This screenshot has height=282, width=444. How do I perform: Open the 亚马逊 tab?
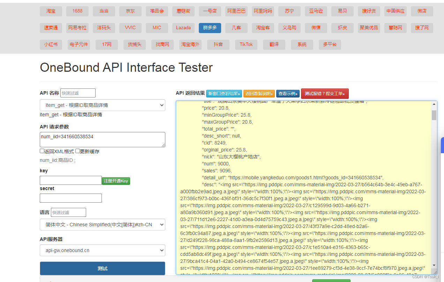[x=316, y=11]
